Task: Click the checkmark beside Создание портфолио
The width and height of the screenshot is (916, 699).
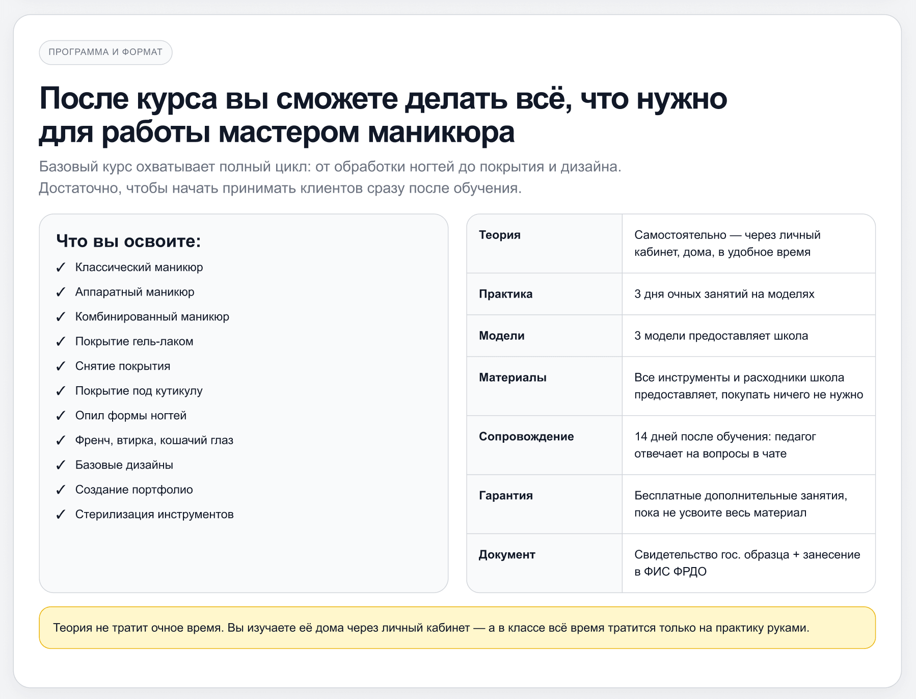Action: pos(61,490)
